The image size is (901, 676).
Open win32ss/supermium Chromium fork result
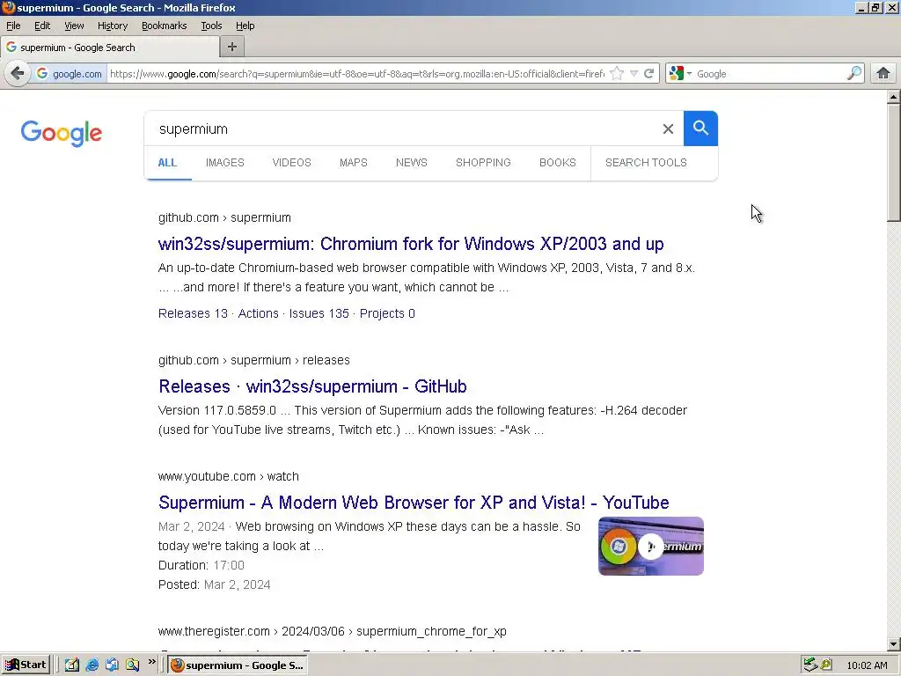411,244
